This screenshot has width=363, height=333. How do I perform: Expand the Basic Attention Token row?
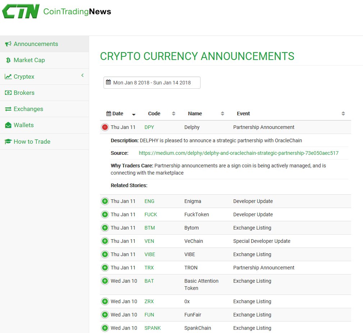click(x=105, y=281)
